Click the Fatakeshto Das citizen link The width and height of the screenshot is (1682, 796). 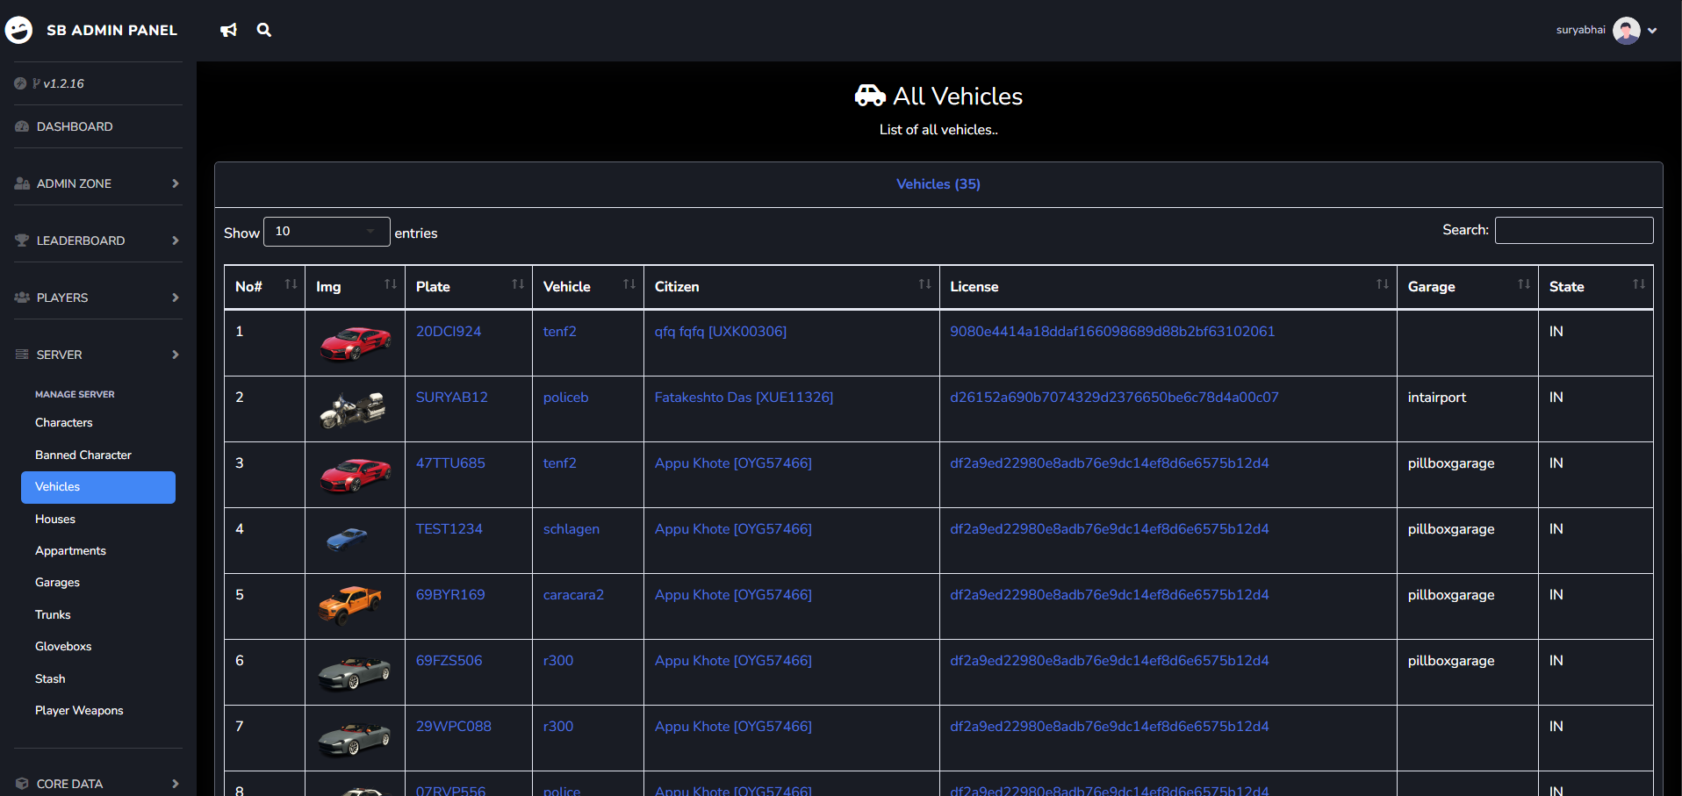(x=744, y=397)
